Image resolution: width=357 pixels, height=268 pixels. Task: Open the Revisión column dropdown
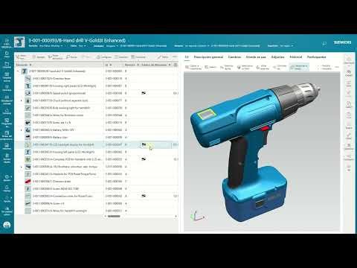(138, 65)
